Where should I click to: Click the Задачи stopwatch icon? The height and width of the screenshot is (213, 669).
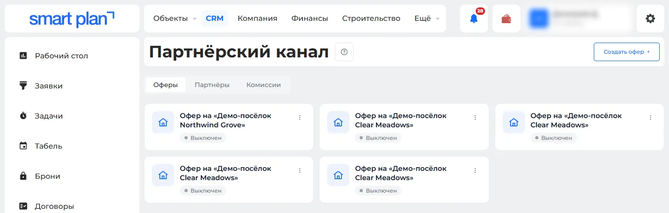(23, 116)
